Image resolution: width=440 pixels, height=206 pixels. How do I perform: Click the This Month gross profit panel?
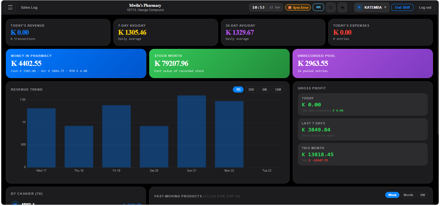[x=363, y=154]
